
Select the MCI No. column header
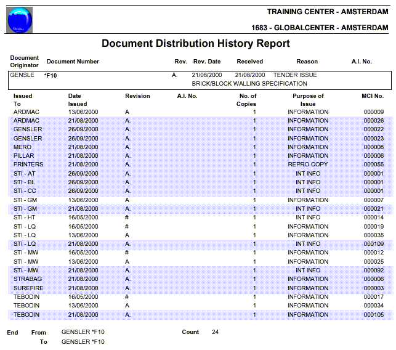[373, 96]
